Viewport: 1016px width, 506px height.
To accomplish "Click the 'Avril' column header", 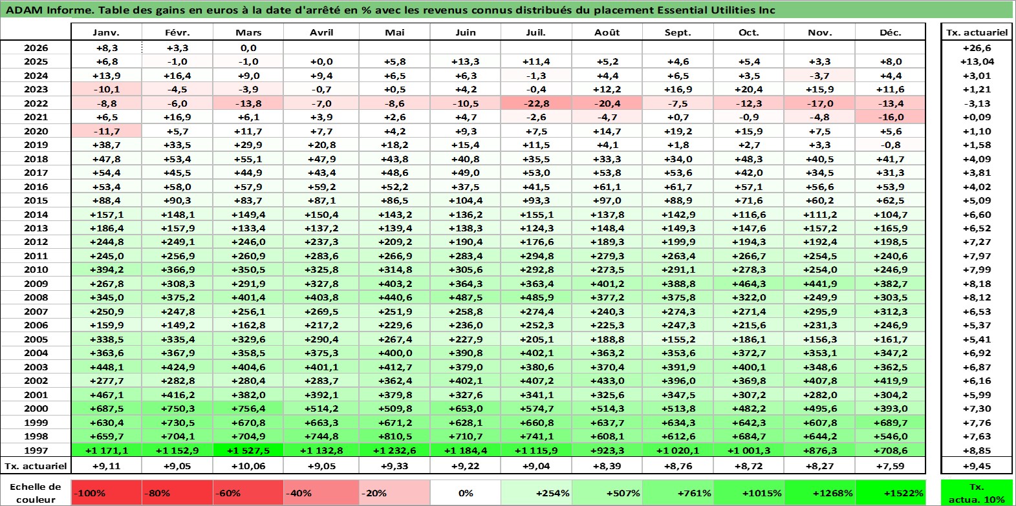I will [x=321, y=32].
